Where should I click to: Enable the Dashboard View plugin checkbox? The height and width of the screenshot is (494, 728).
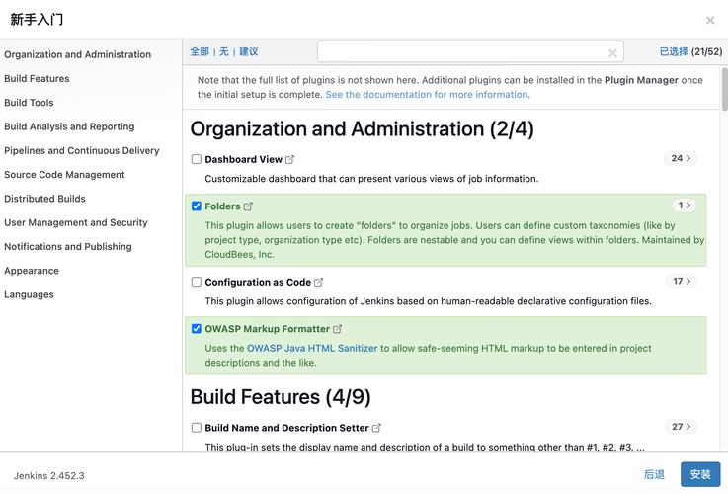pos(197,159)
